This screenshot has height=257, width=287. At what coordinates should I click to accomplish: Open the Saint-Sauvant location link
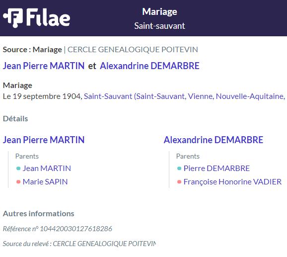[185, 96]
